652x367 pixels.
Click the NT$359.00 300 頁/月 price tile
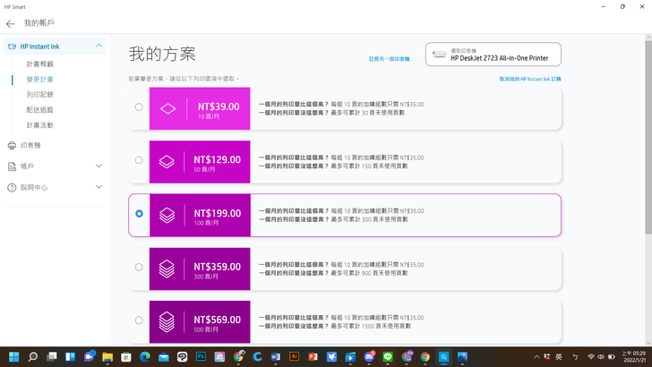tap(200, 269)
